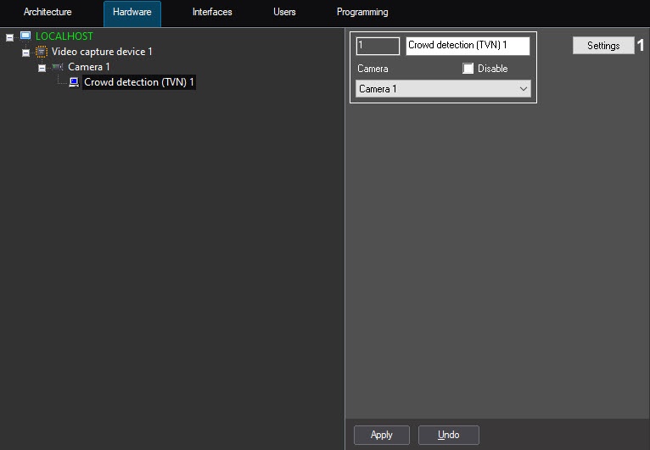Open the Interfaces tab
Screen dimensions: 650x450
212,12
